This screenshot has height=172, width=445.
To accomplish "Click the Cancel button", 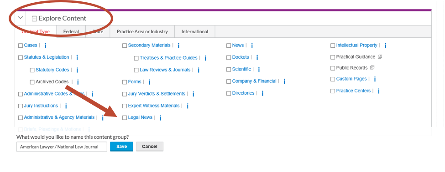I will tap(150, 147).
